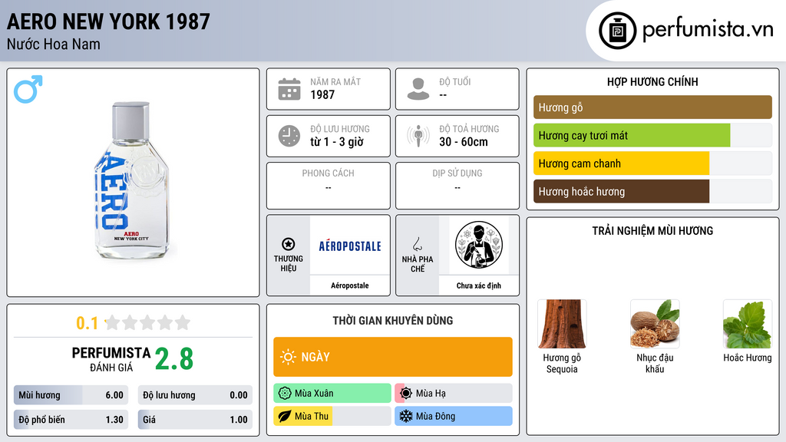Click the perfumista.vn bottle logo icon
Image resolution: width=786 pixels, height=442 pixels.
coord(617,31)
